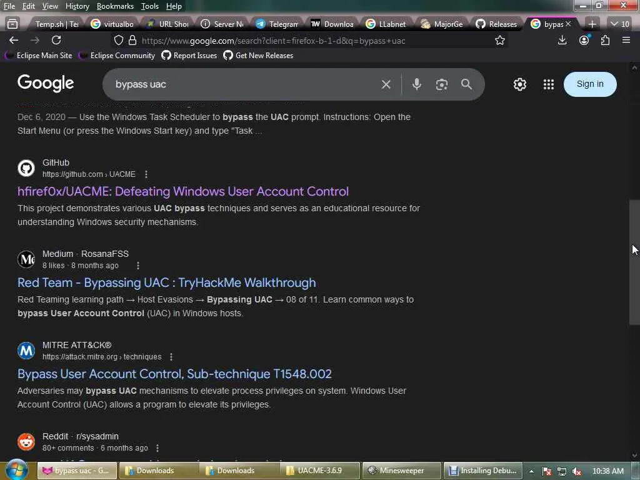The width and height of the screenshot is (640, 480).
Task: Submit search with magnifying glass icon
Action: coord(466,84)
